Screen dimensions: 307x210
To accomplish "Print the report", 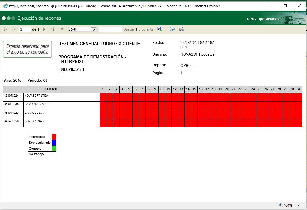I will [x=182, y=29].
